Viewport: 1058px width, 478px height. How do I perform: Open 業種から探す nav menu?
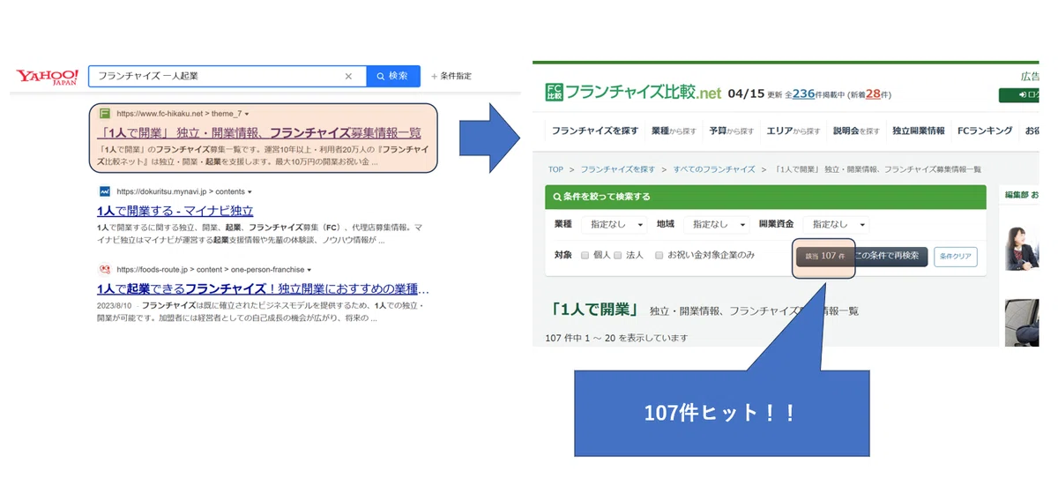coord(674,131)
